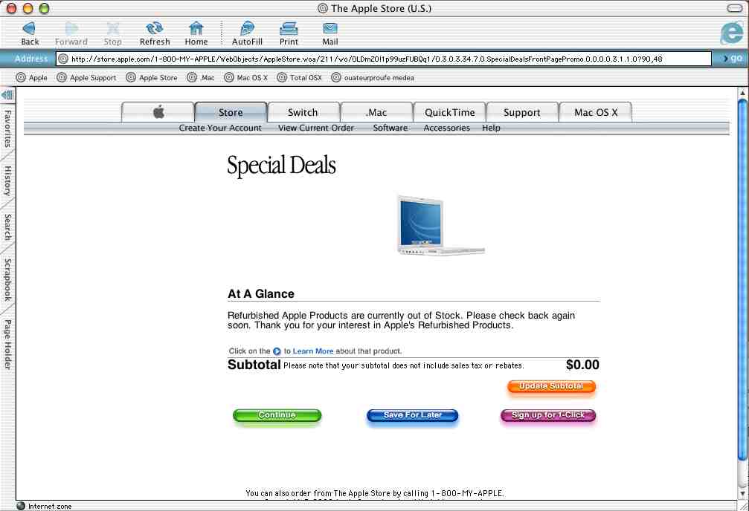Open the Apple Store bookmark
Screen dimensions: 749x511
(x=152, y=77)
